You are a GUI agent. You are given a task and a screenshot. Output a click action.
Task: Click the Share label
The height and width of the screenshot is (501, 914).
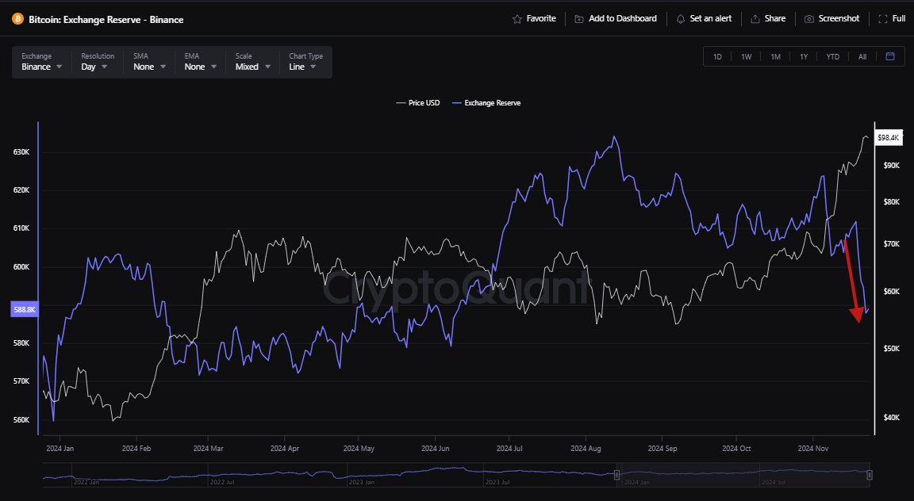pyautogui.click(x=774, y=19)
